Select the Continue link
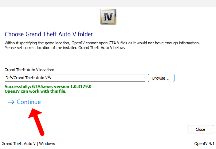Viewport: 216px width, 149px height. (29, 102)
